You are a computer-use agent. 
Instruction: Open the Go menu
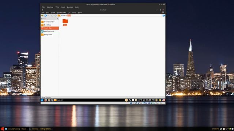pos(69,13)
